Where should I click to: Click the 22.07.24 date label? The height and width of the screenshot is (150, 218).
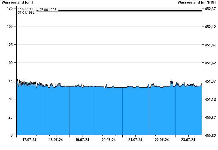(x=162, y=140)
